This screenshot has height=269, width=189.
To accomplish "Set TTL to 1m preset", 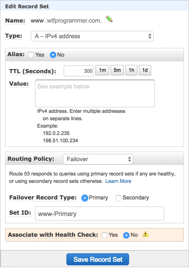I will [102, 70].
